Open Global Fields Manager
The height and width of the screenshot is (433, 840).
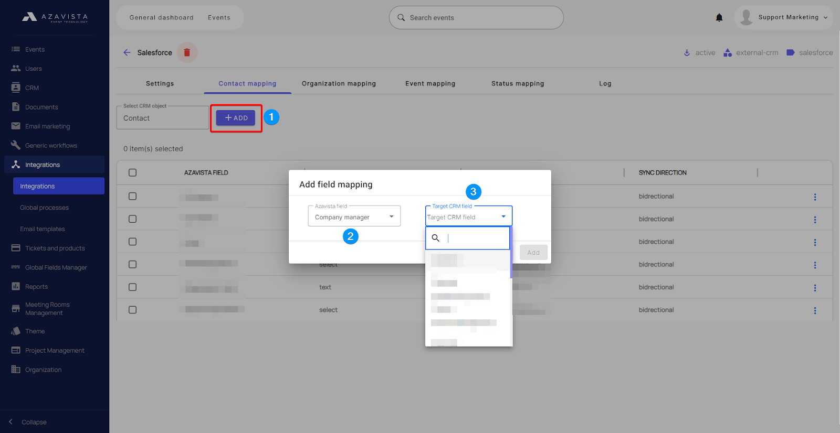coord(56,267)
